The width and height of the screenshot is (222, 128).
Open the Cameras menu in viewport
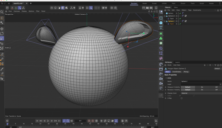click(x=16, y=11)
